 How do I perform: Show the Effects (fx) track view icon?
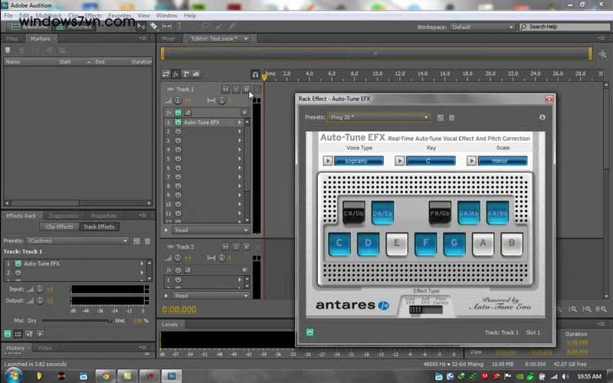[176, 74]
